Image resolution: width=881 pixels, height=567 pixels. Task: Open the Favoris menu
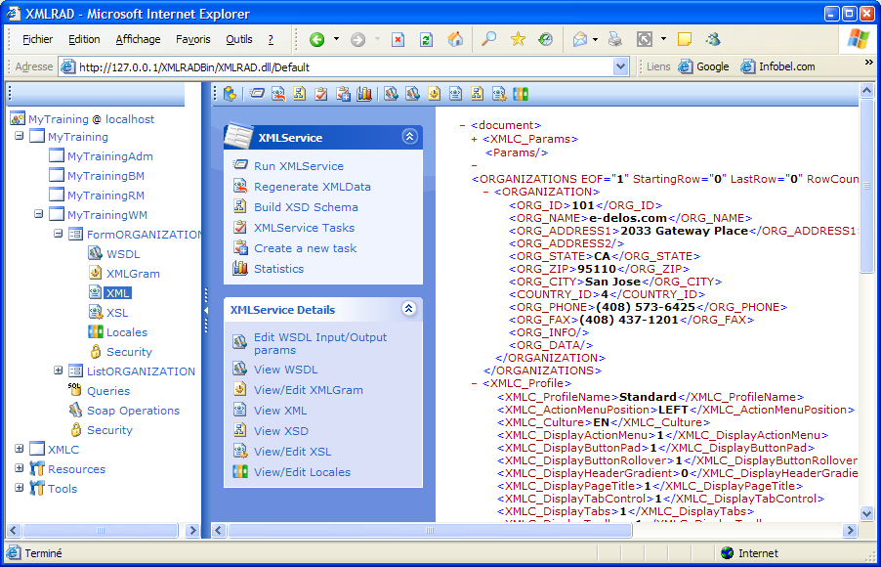pos(192,40)
